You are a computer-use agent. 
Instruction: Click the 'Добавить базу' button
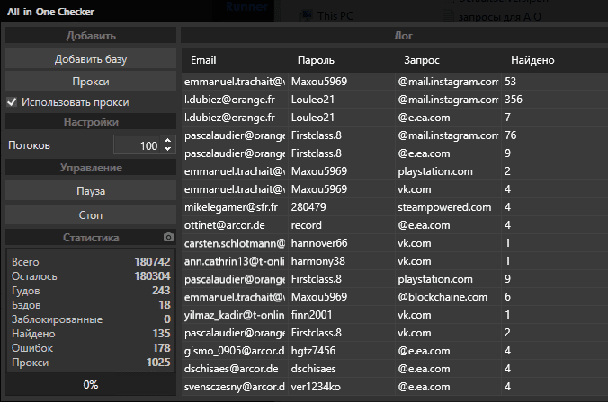point(91,59)
